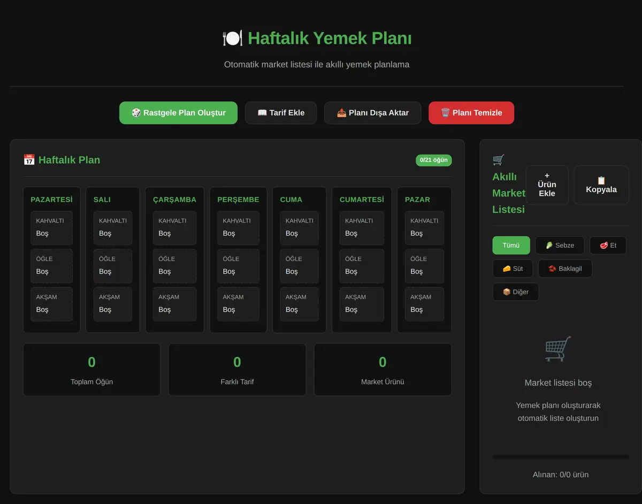Viewport: 642px width, 504px height.
Task: Click the ÇARŞAMBA day header
Action: tap(174, 200)
